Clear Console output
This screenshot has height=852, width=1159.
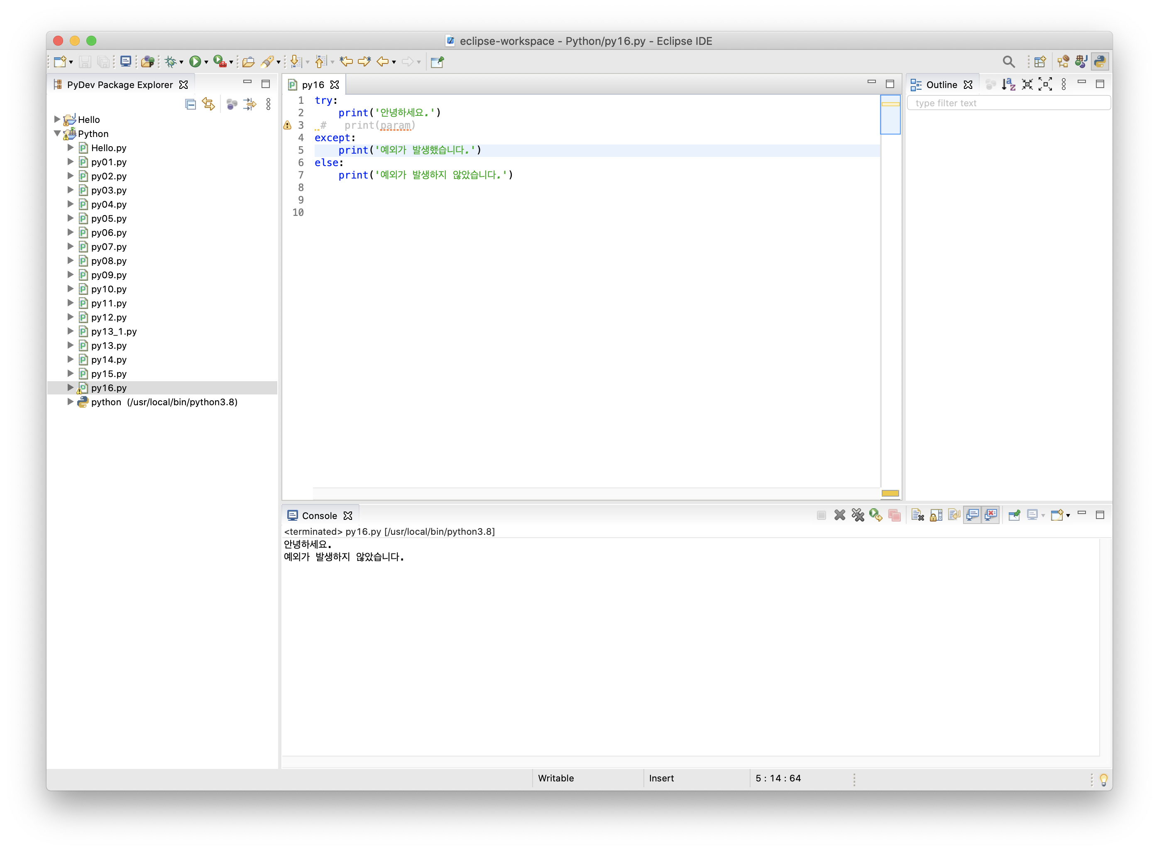coord(917,515)
